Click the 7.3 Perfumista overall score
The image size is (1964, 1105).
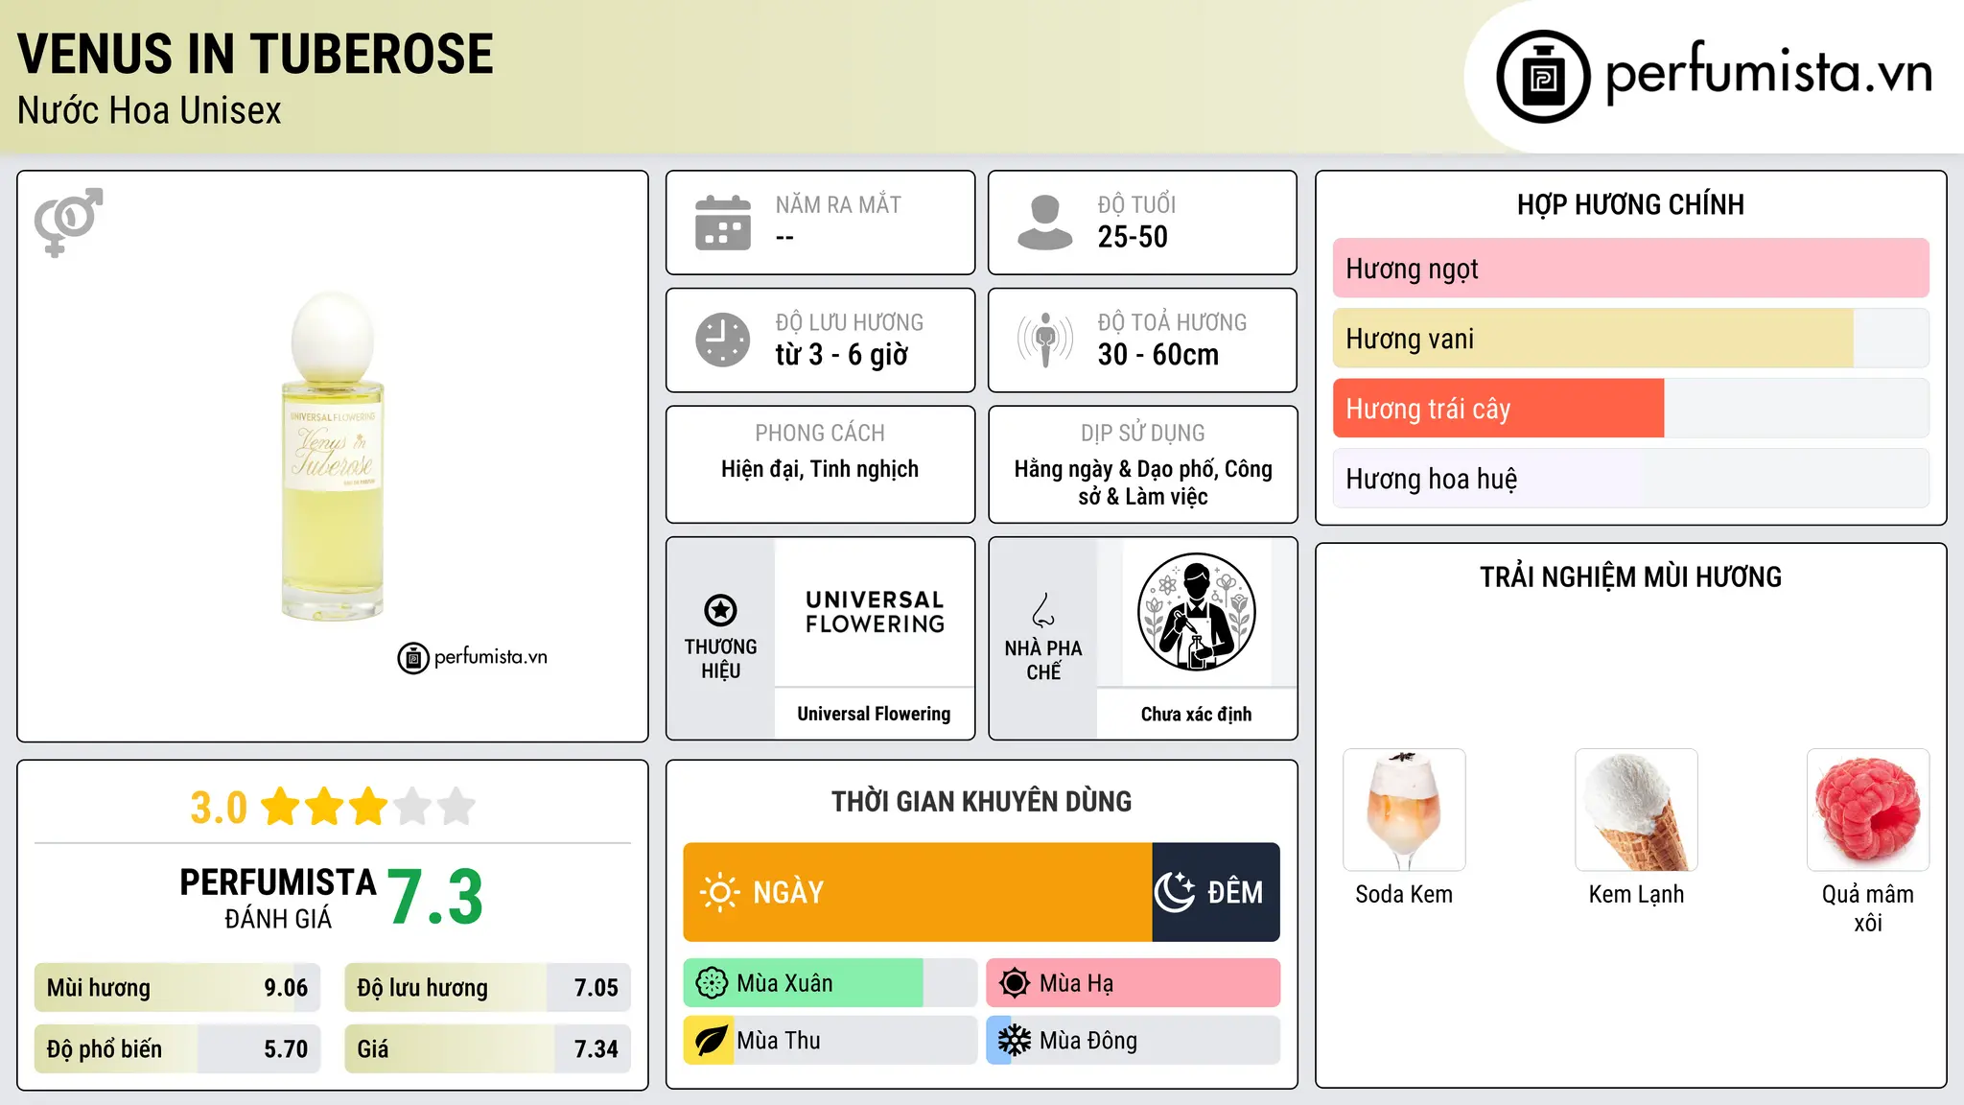[x=435, y=898]
